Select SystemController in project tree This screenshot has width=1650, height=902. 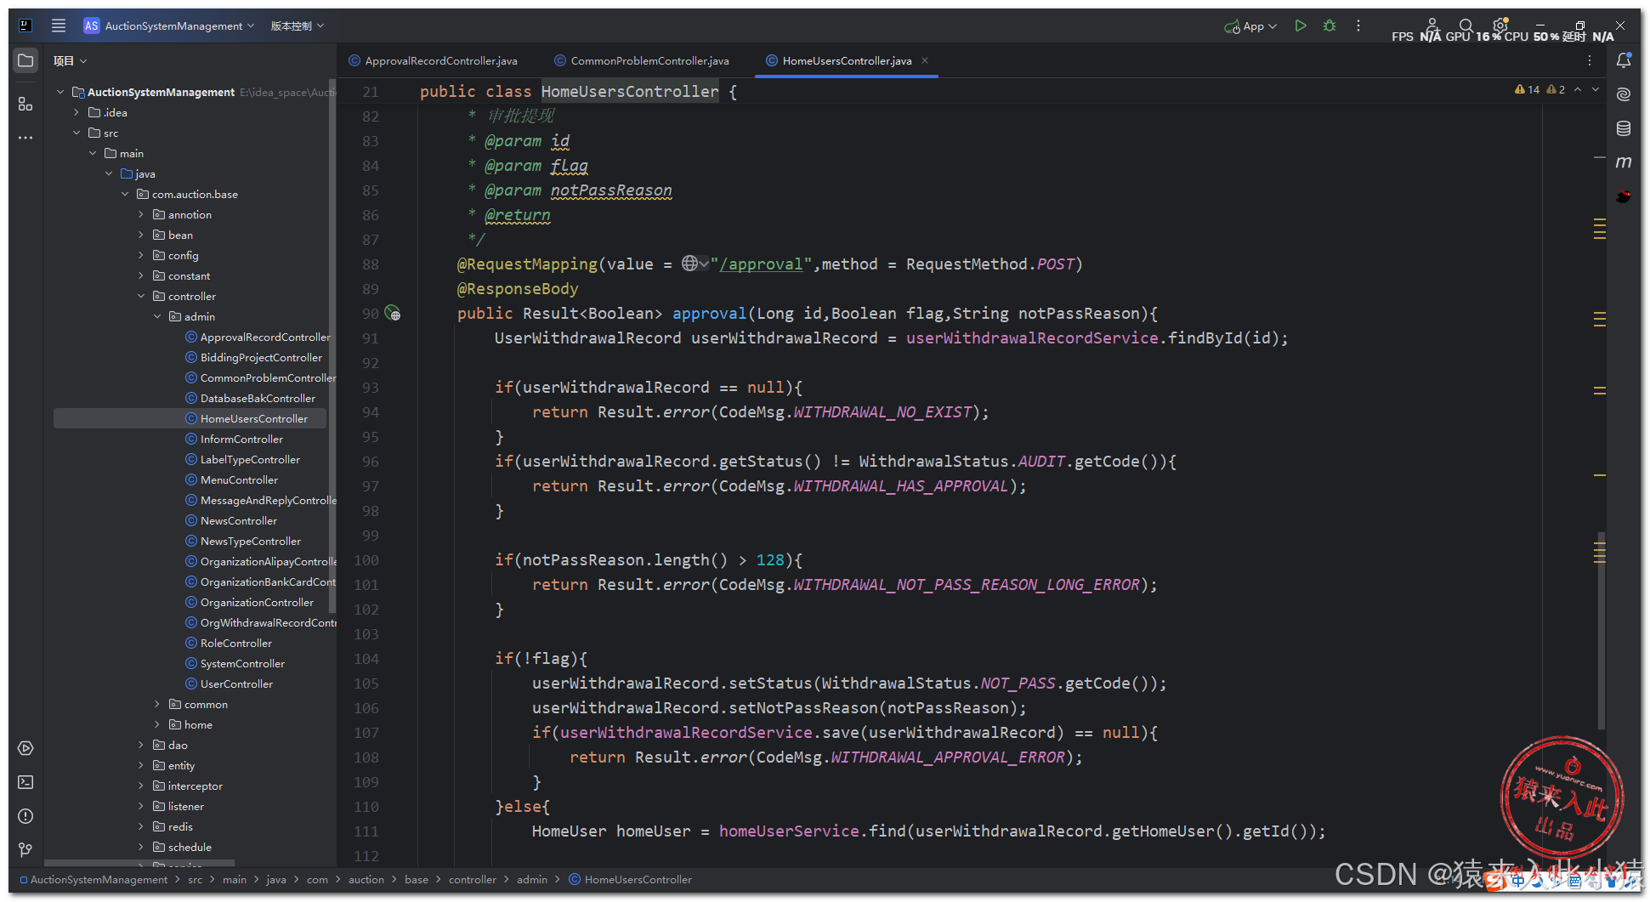tap(242, 663)
